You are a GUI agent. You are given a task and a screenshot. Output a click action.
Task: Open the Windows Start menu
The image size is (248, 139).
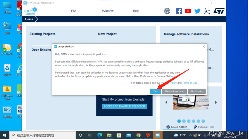(x=4, y=135)
